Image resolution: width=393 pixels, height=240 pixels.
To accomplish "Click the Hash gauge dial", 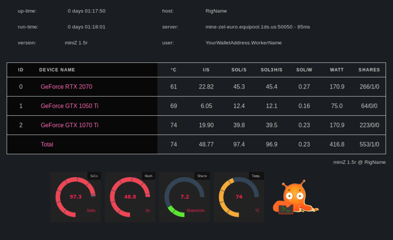I will 130,196.
